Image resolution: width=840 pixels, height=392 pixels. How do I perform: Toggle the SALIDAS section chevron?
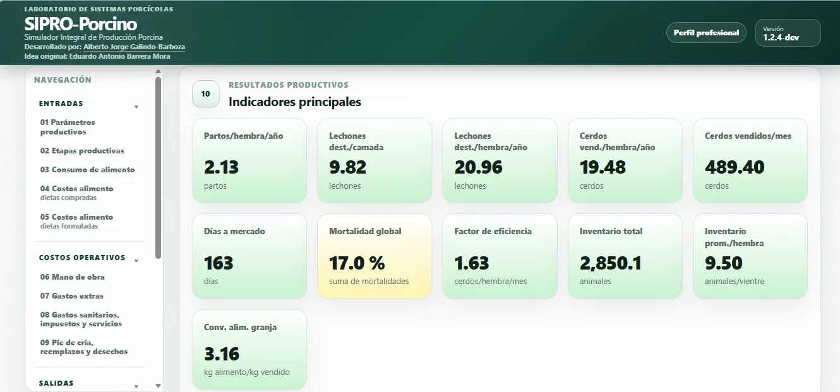point(136,385)
